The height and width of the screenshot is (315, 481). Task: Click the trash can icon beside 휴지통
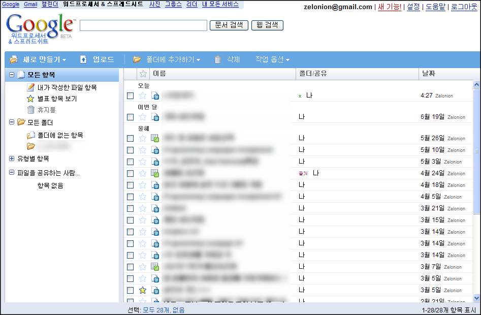30,110
